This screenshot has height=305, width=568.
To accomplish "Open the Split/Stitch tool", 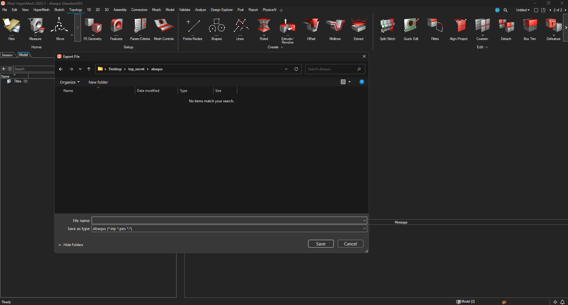I will [x=387, y=29].
